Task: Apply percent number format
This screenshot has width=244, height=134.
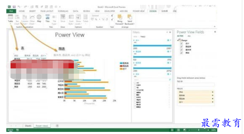Action: 96,19
